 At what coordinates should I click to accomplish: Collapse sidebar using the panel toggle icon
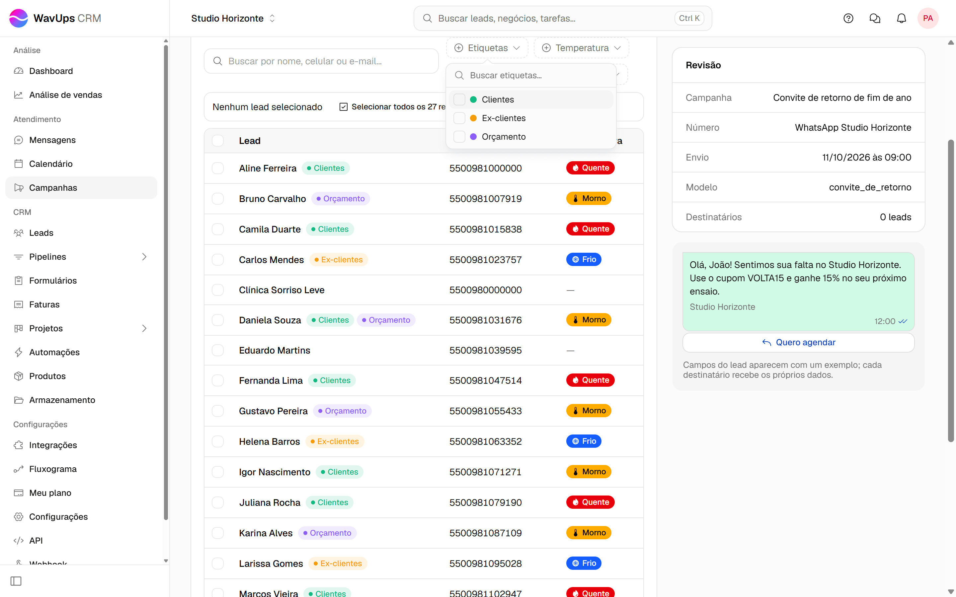coord(16,581)
